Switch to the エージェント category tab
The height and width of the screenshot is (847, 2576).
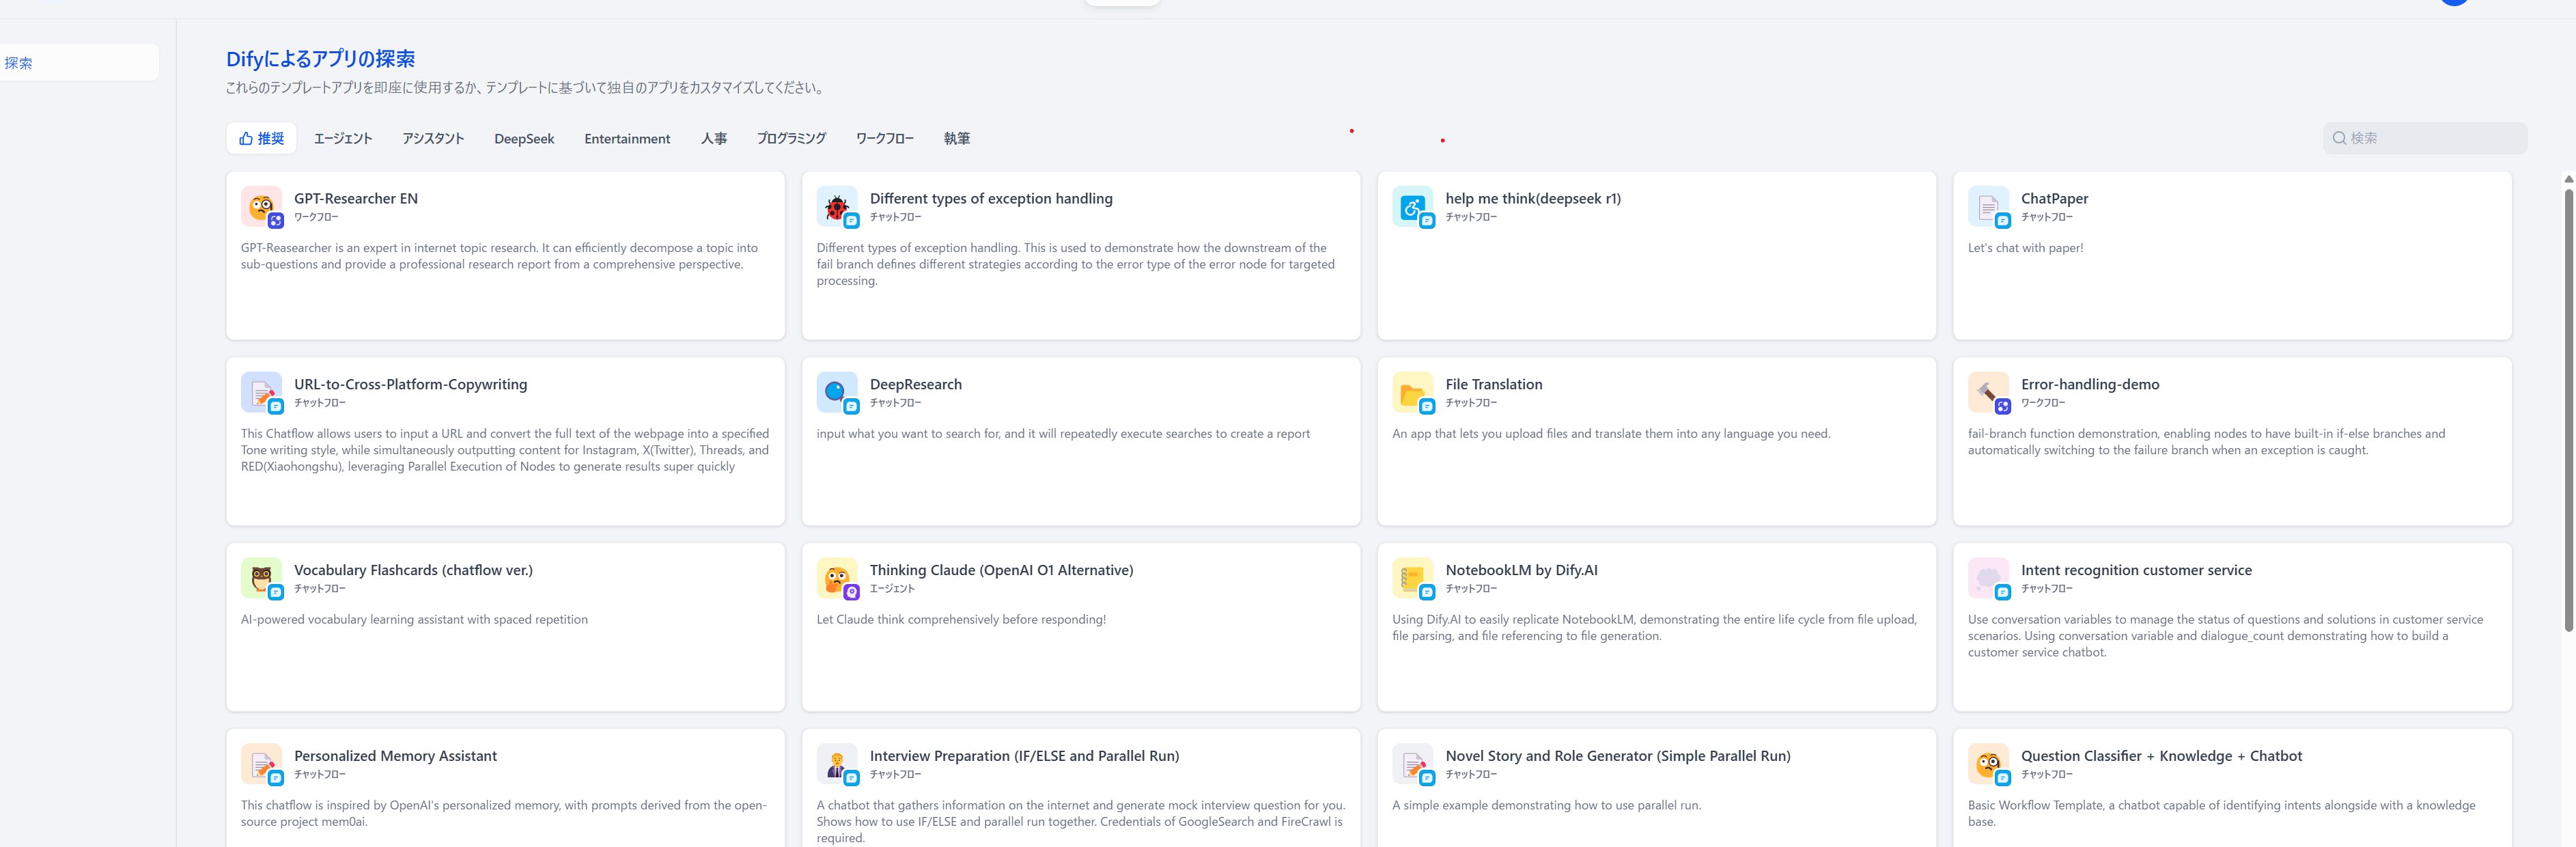pyautogui.click(x=343, y=139)
